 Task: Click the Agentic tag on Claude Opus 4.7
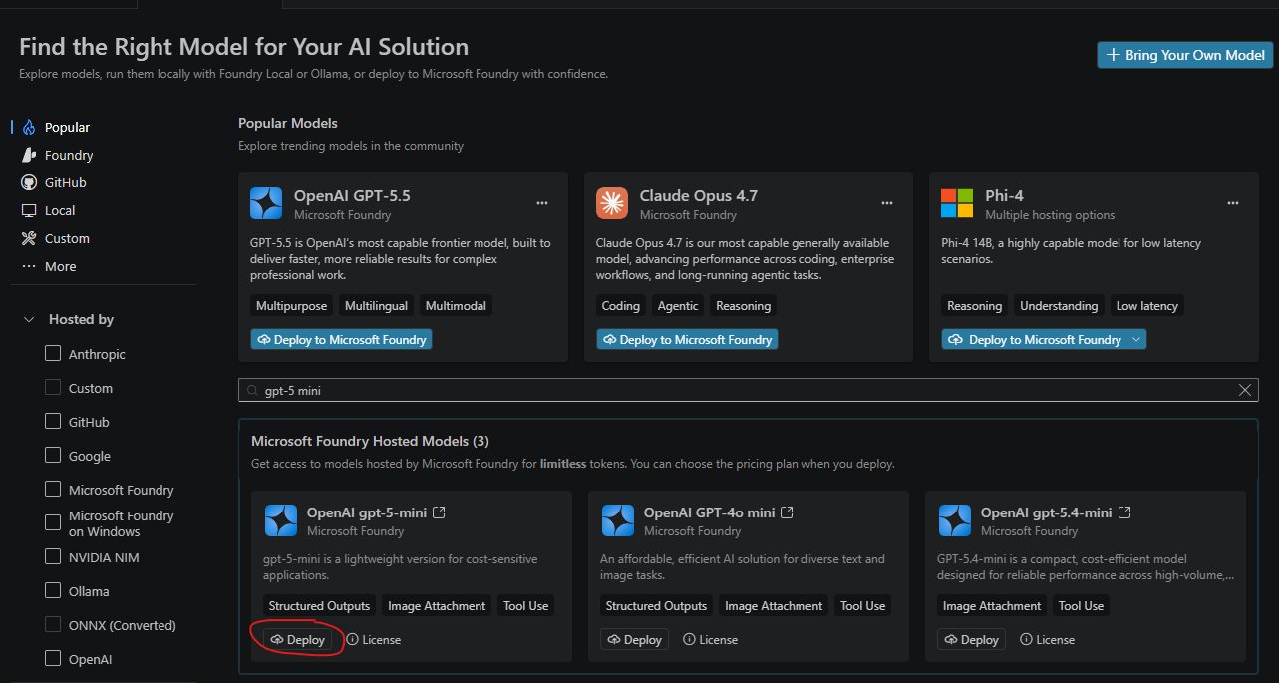click(x=678, y=306)
